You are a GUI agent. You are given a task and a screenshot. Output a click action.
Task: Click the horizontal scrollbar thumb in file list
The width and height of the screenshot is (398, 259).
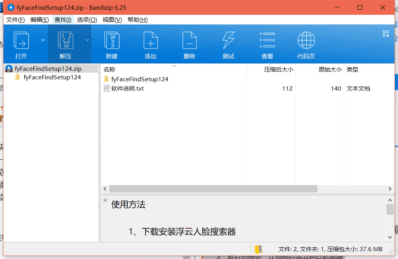tap(213, 189)
